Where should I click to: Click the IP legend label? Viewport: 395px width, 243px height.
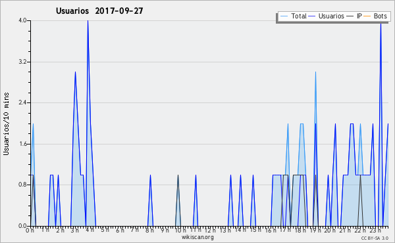pos(359,16)
